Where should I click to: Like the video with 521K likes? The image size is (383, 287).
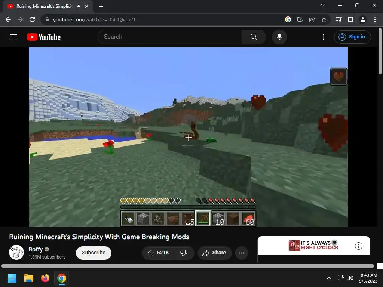[158, 253]
